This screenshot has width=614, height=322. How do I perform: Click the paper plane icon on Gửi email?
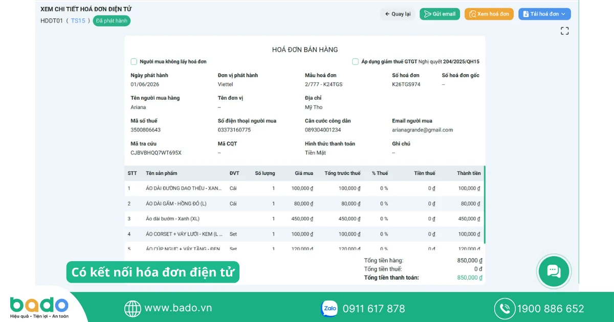(427, 14)
